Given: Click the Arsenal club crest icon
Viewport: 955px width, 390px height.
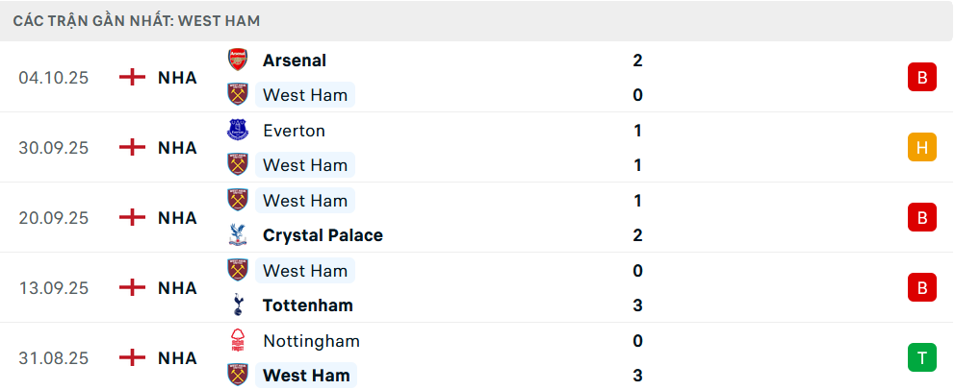Looking at the screenshot, I should pyautogui.click(x=237, y=60).
